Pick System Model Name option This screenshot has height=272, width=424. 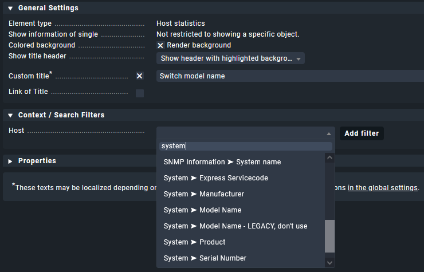pyautogui.click(x=202, y=210)
